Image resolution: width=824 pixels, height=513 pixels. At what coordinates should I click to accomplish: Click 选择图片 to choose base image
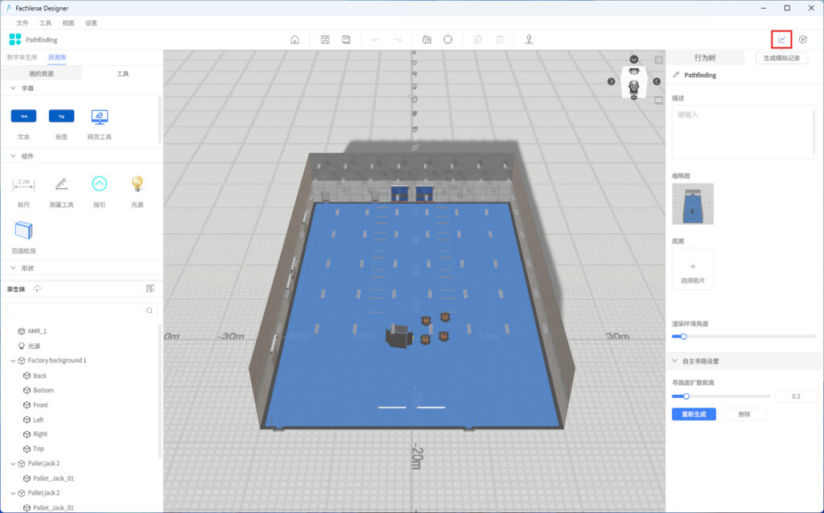coord(693,269)
